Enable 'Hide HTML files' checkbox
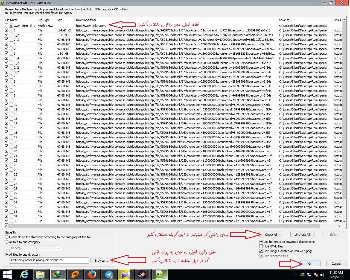 point(261,246)
